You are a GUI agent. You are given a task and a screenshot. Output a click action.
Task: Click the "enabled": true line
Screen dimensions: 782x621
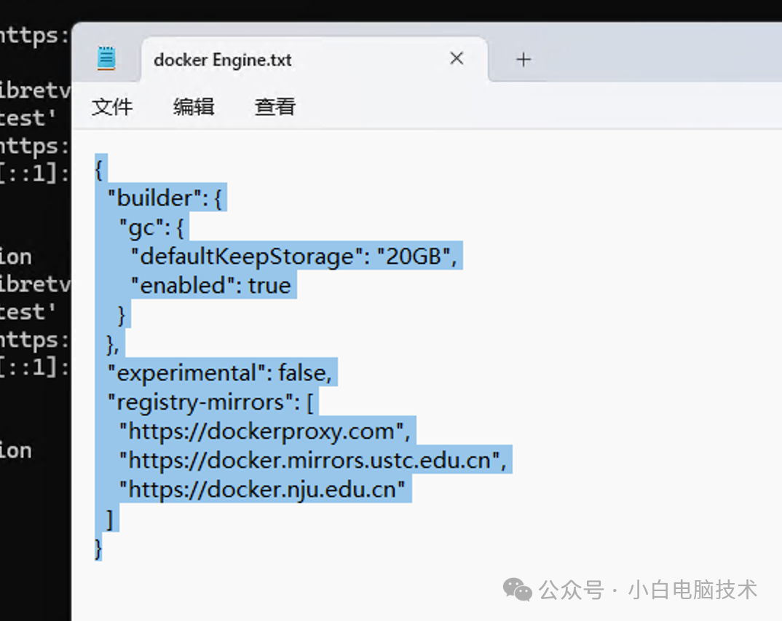point(210,285)
